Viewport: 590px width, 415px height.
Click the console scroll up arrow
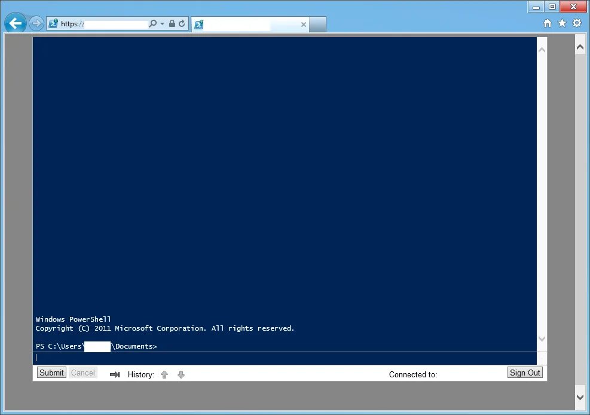[542, 50]
